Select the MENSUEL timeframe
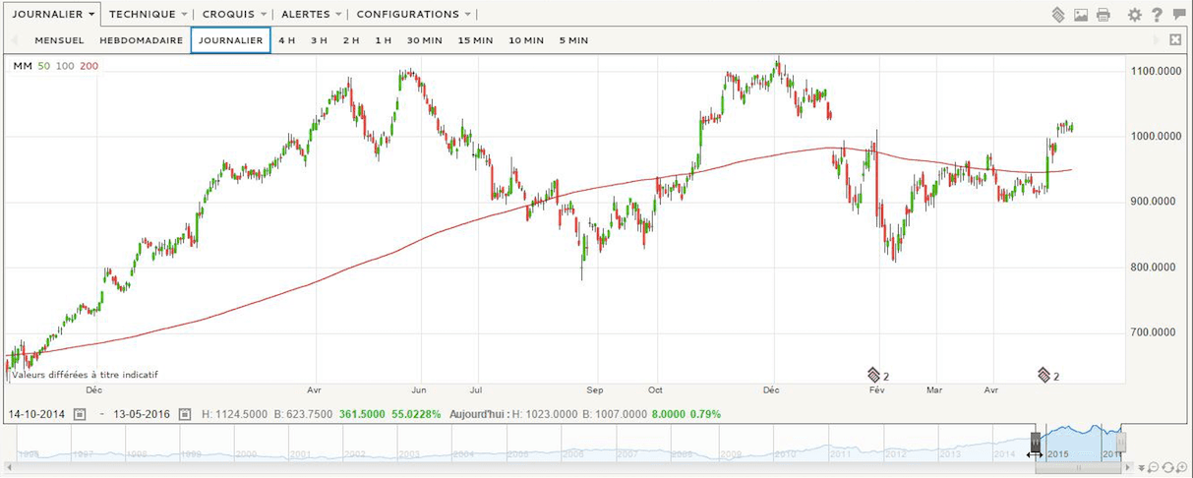The width and height of the screenshot is (1193, 478). coord(59,40)
